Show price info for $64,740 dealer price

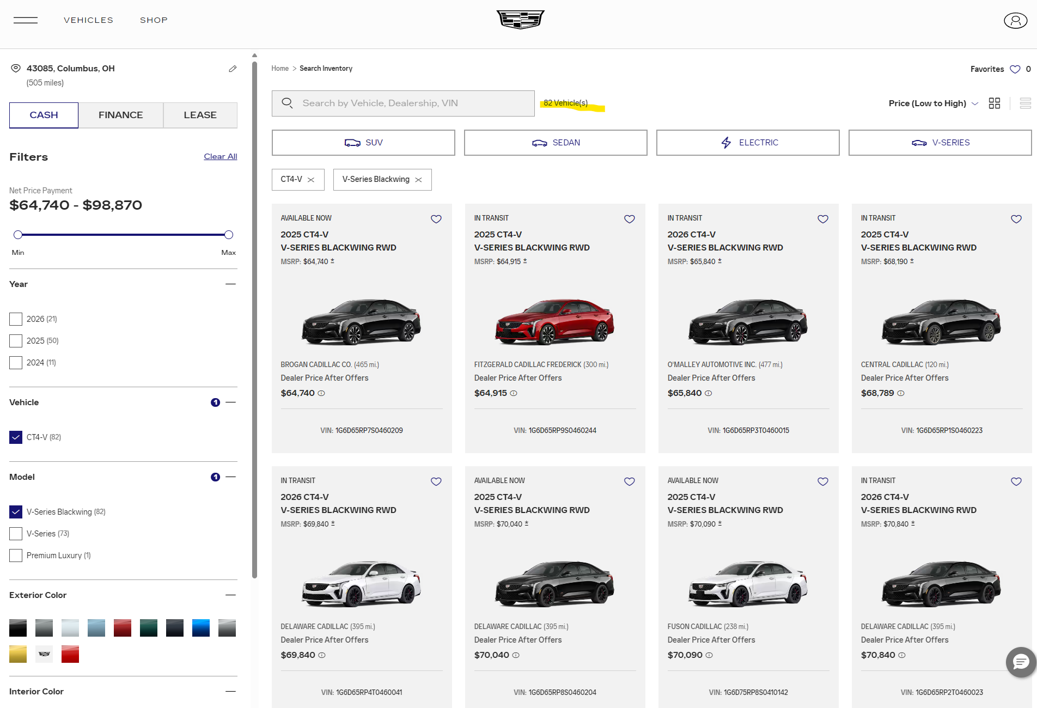coord(321,393)
